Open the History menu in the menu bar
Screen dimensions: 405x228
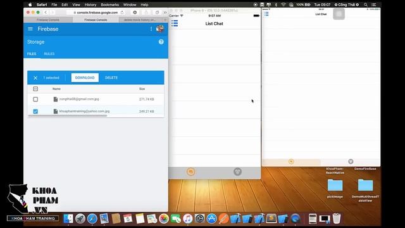pyautogui.click(x=90, y=4)
